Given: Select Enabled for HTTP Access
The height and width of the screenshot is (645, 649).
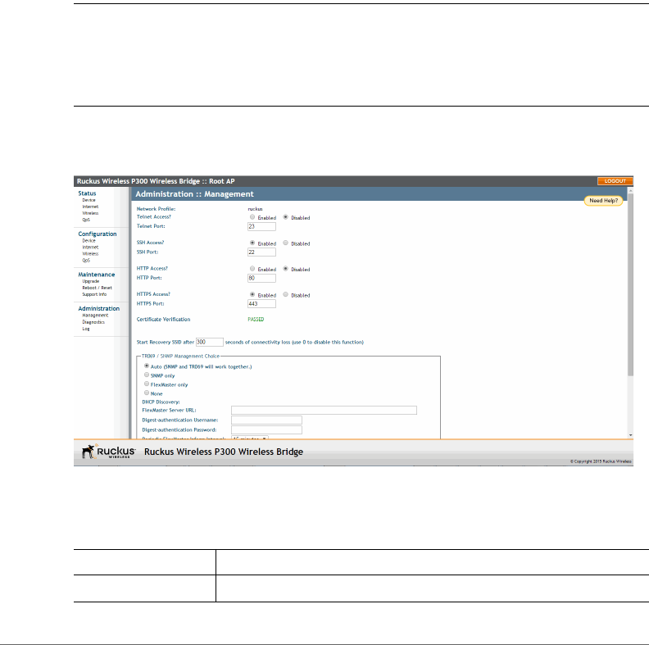Looking at the screenshot, I should [x=252, y=269].
